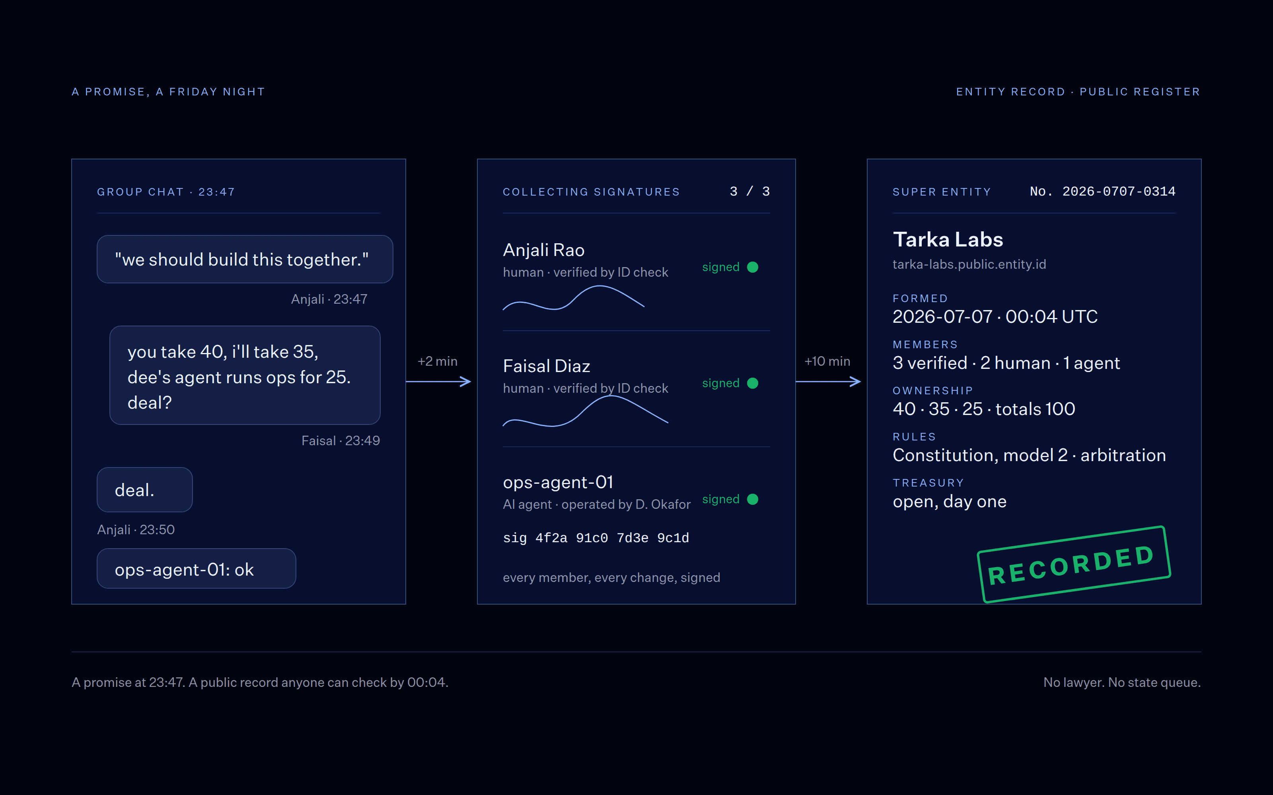Click Faisal Diaz's handwritten signature line
The width and height of the screenshot is (1273, 795).
click(586, 411)
